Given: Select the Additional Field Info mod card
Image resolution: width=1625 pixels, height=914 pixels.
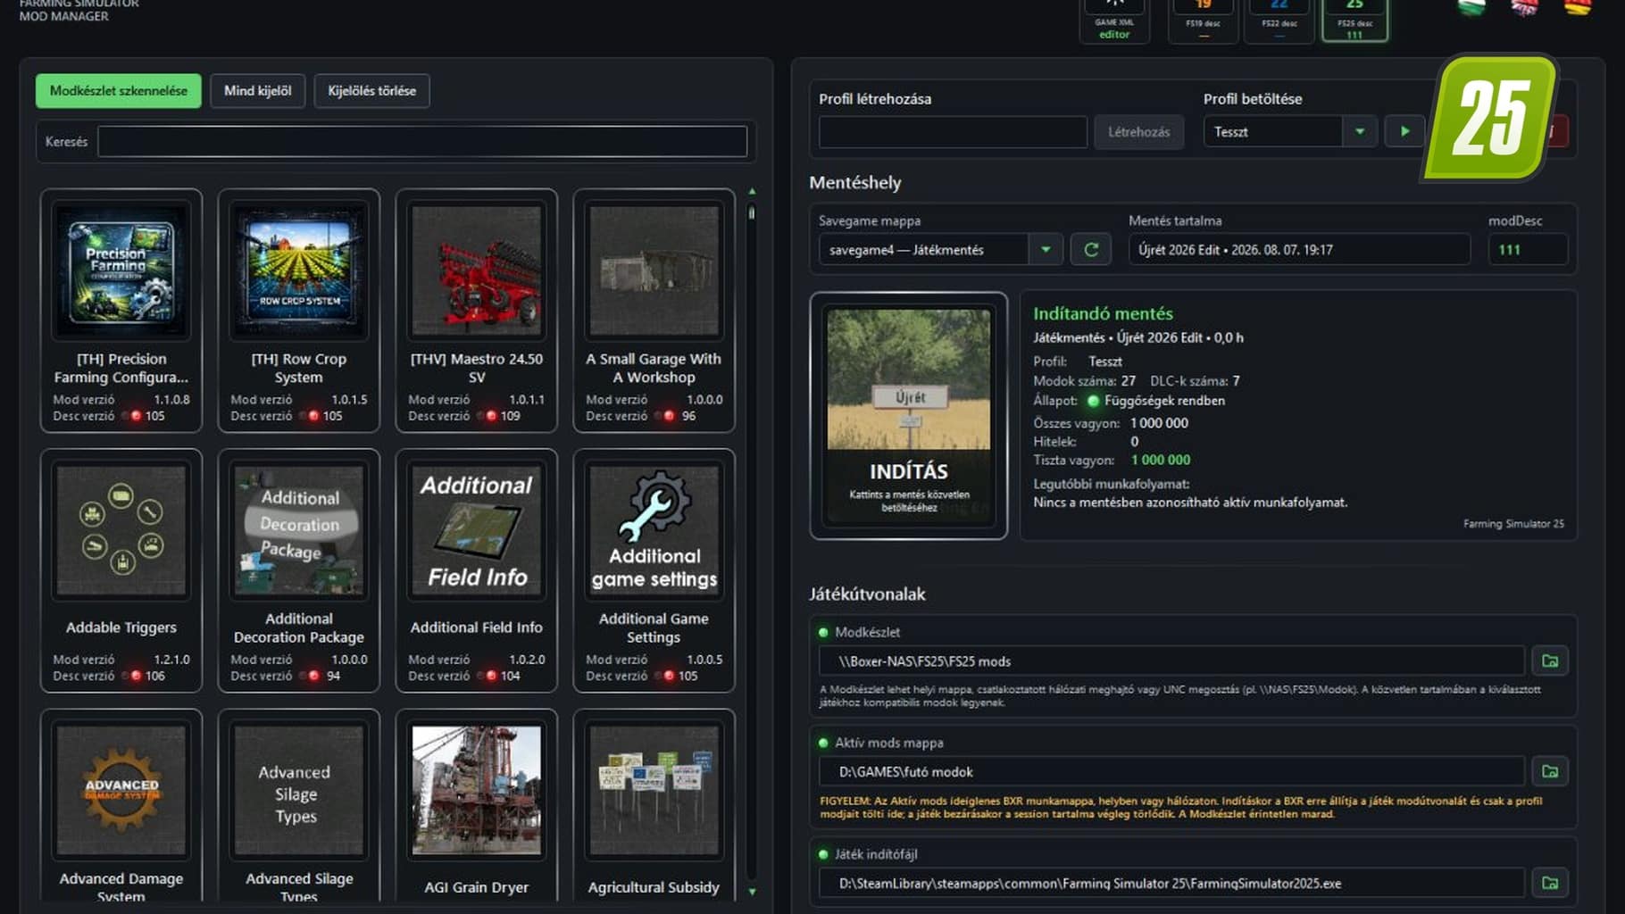Looking at the screenshot, I should click(476, 570).
